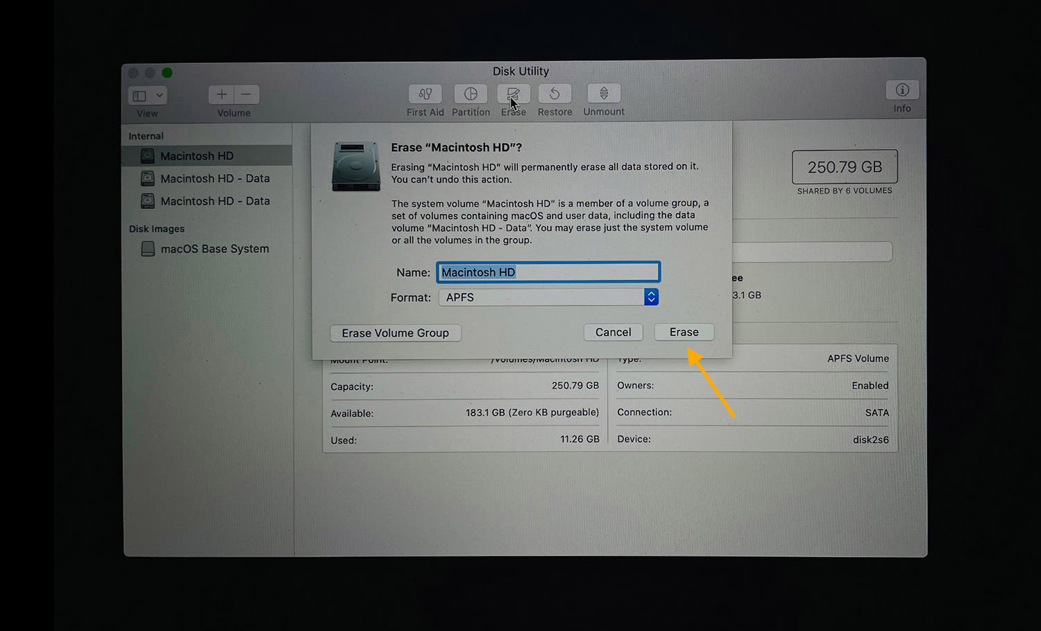
Task: Click the Internal sidebar section header
Action: click(x=146, y=136)
